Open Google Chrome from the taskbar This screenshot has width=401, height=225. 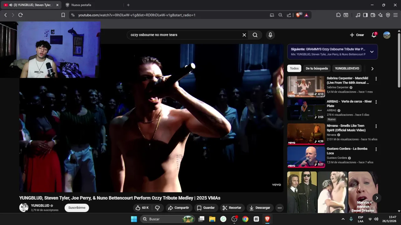coord(245,219)
